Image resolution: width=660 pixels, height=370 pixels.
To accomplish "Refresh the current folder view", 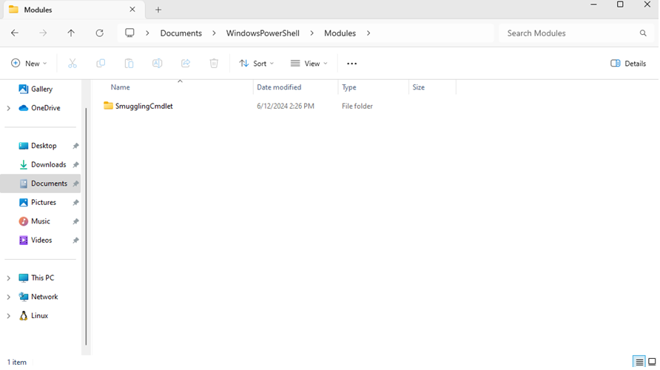I will click(99, 33).
